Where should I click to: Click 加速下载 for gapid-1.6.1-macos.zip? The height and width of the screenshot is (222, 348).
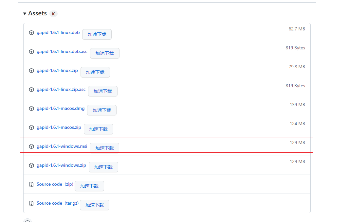[99, 129]
